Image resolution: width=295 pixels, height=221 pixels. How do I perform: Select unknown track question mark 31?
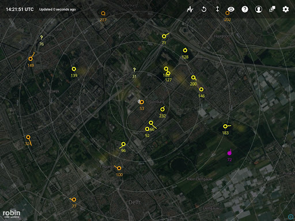tap(134, 70)
